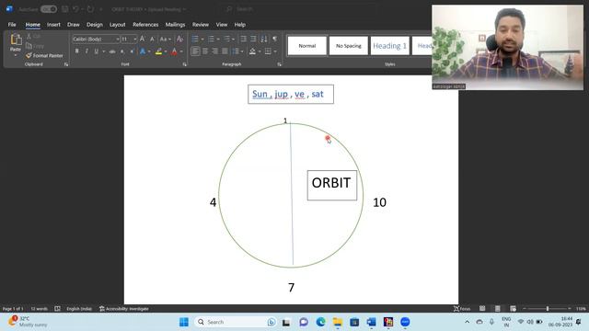Apply No Spacing style
Image resolution: width=589 pixels, height=331 pixels.
coord(348,46)
